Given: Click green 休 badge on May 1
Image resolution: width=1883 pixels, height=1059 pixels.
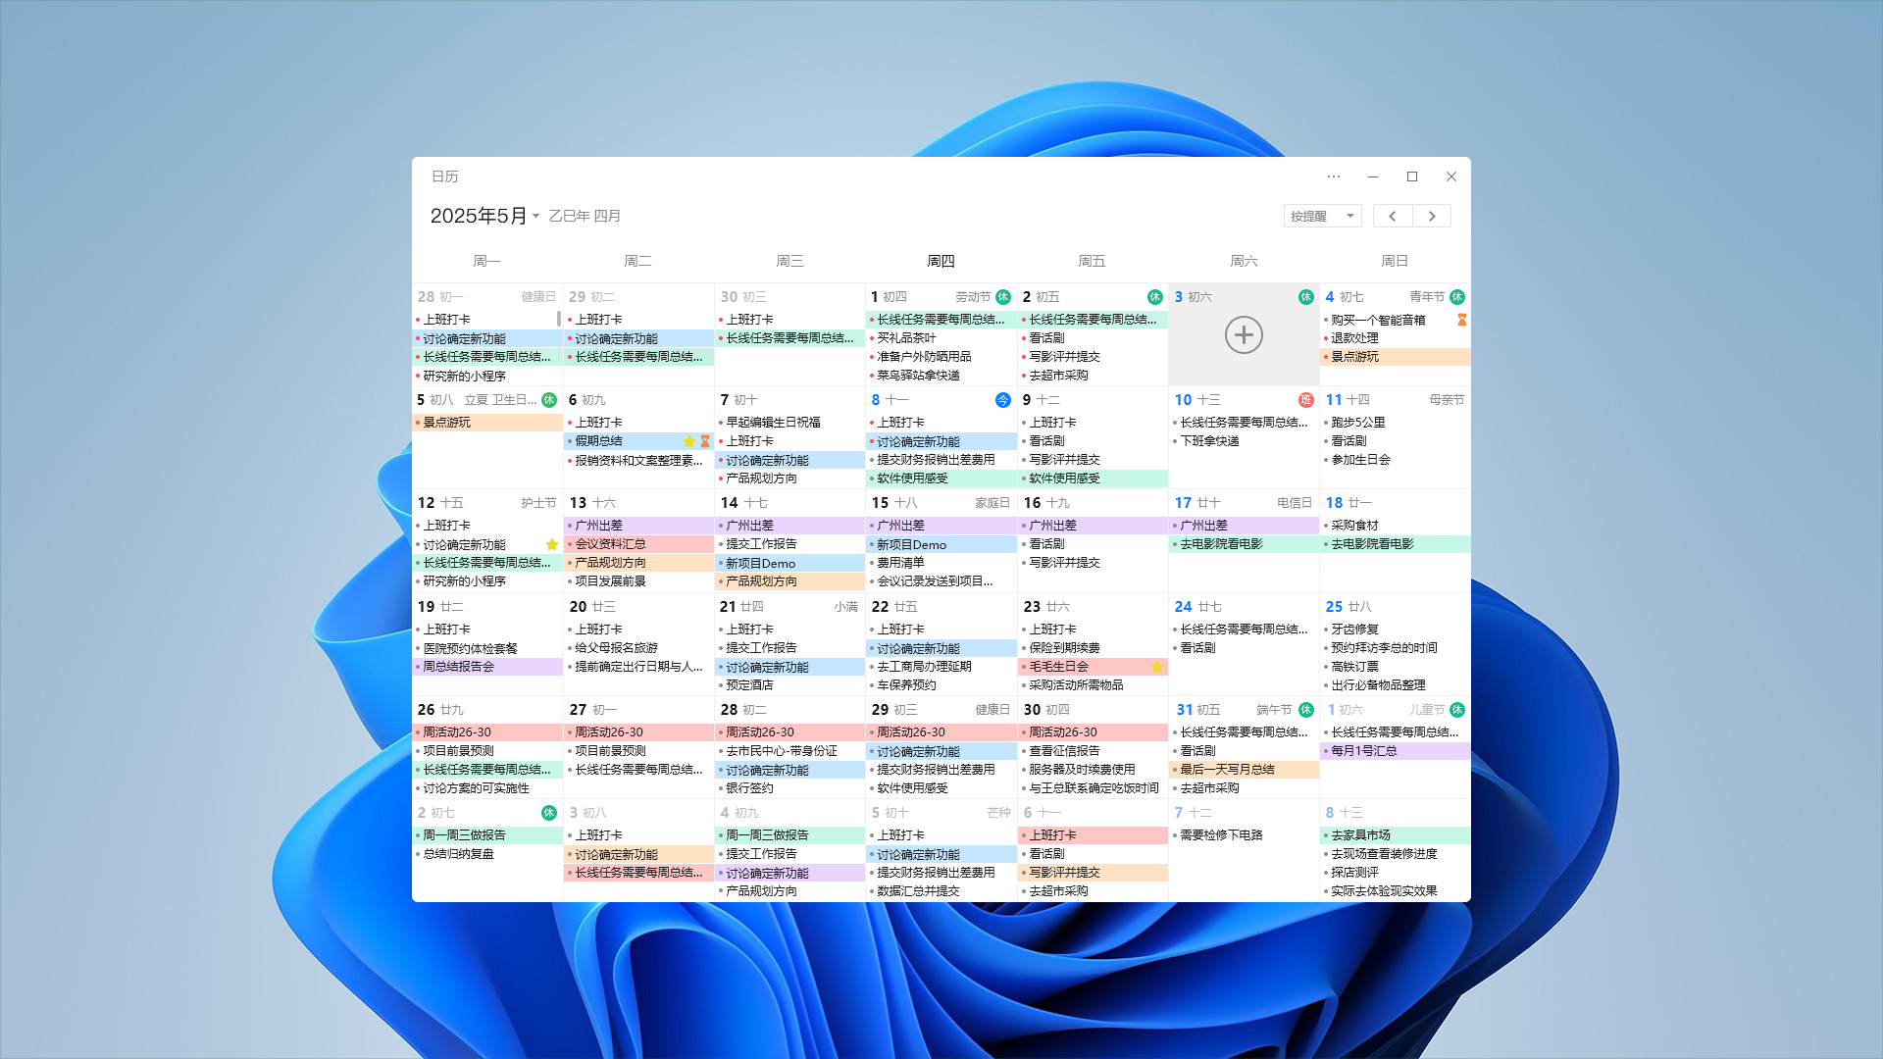Looking at the screenshot, I should (1002, 297).
